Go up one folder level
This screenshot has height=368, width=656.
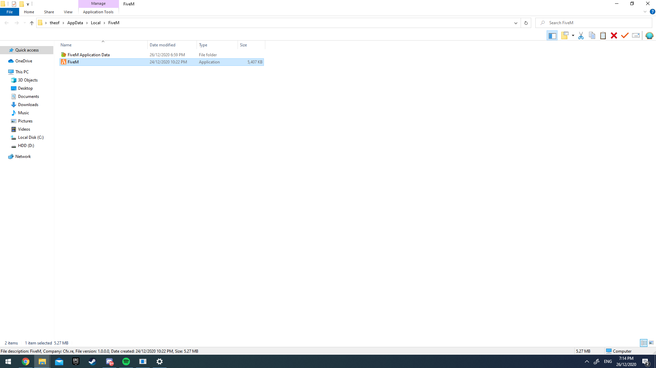click(32, 23)
